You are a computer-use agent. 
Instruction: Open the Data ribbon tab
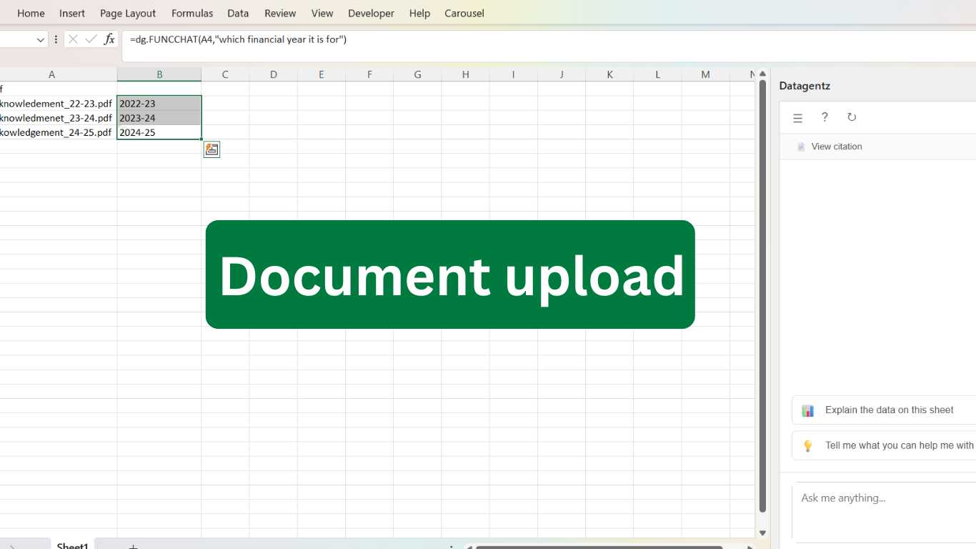point(238,13)
